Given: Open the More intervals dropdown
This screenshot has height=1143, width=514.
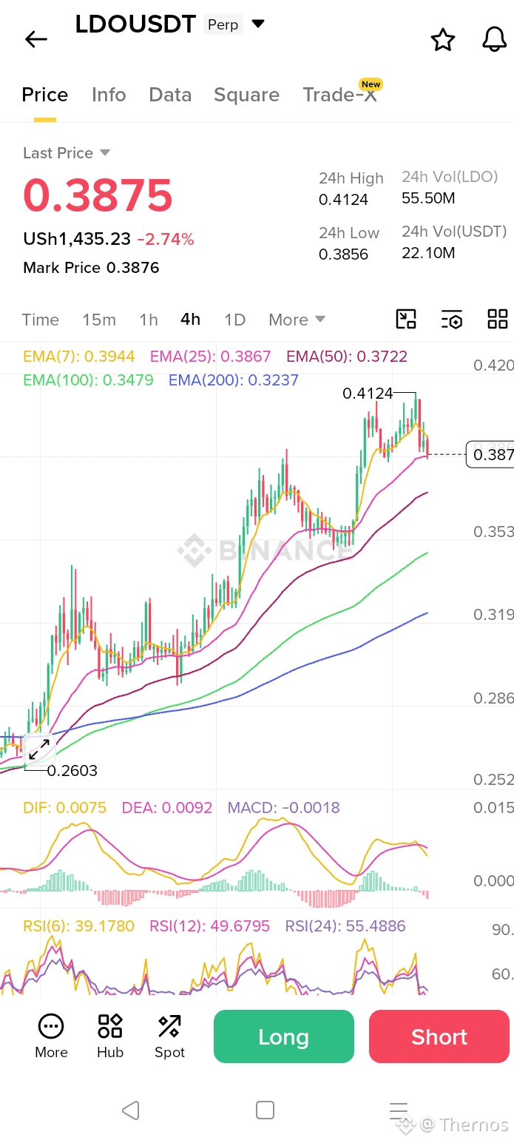Looking at the screenshot, I should 297,320.
